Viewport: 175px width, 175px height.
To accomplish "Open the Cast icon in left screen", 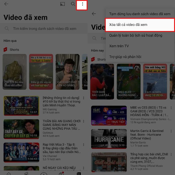I will point(62,4).
